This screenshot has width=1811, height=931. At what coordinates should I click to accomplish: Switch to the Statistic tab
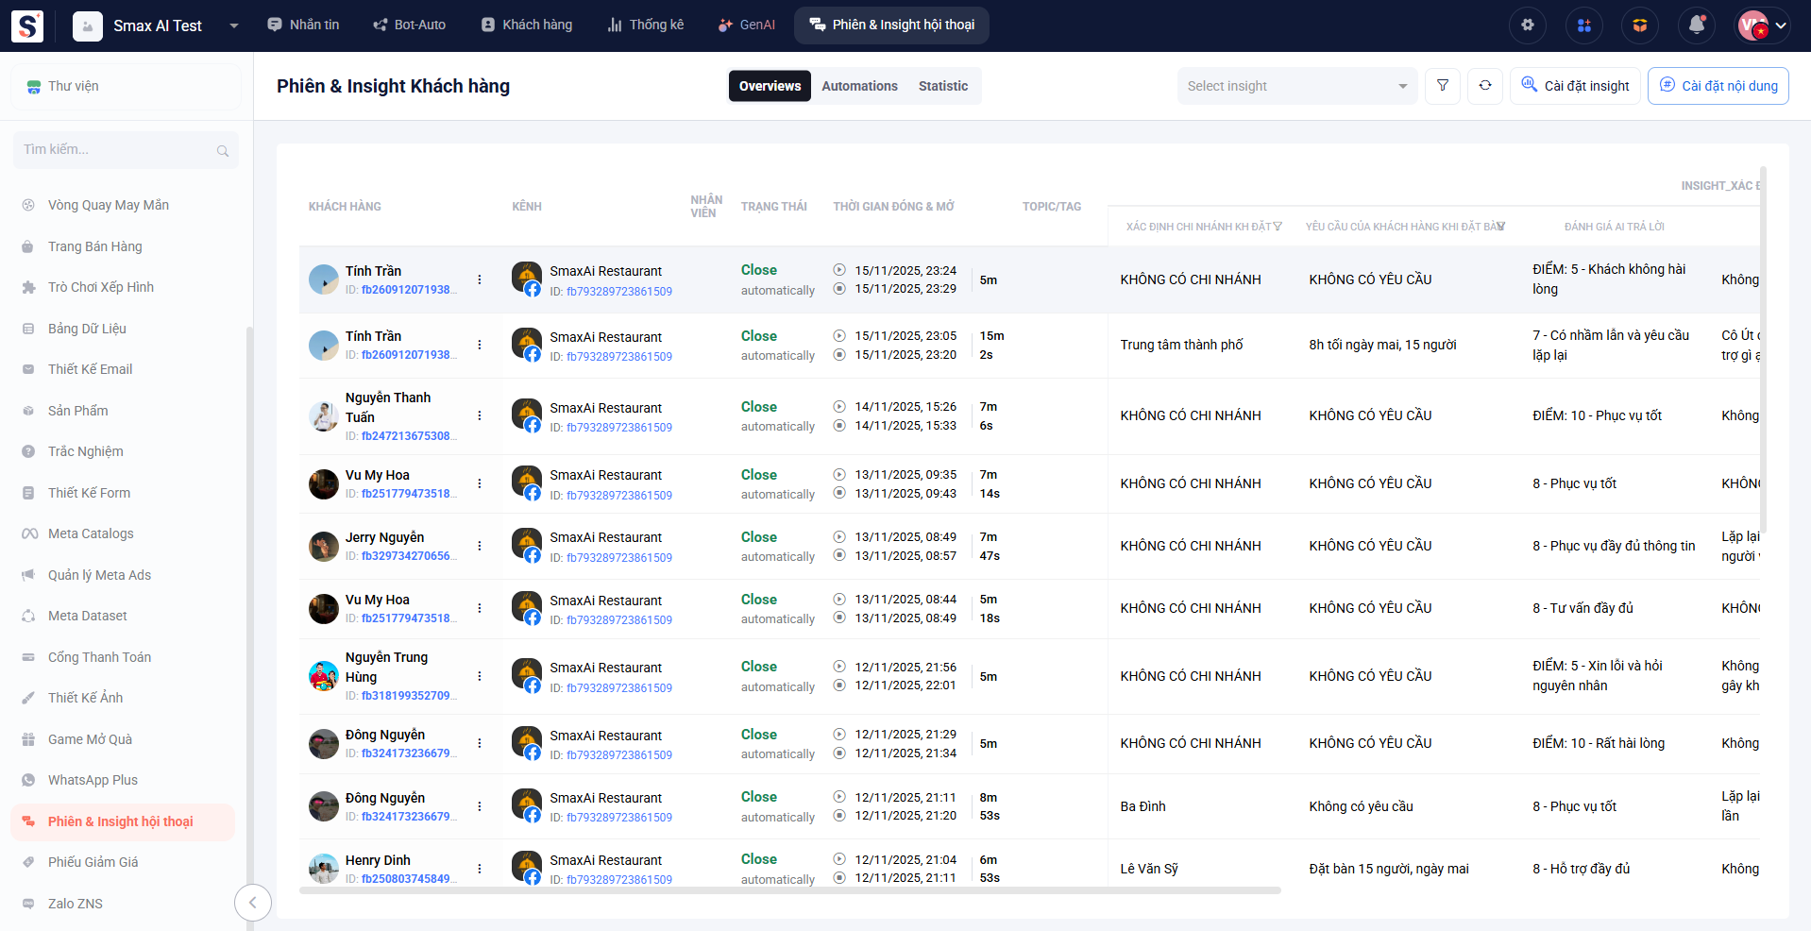point(942,86)
